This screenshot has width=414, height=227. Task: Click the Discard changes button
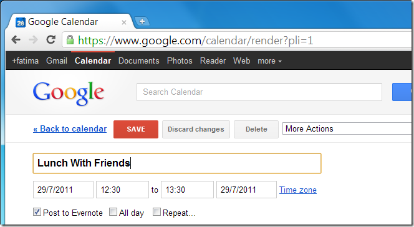196,129
